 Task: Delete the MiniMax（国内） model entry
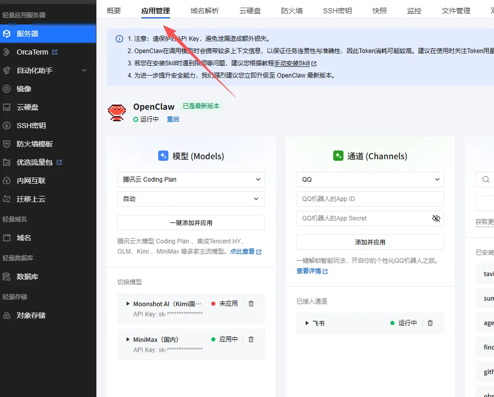pos(251,339)
